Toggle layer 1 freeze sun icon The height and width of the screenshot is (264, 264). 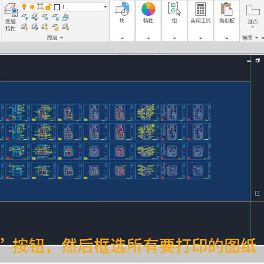coord(32,7)
